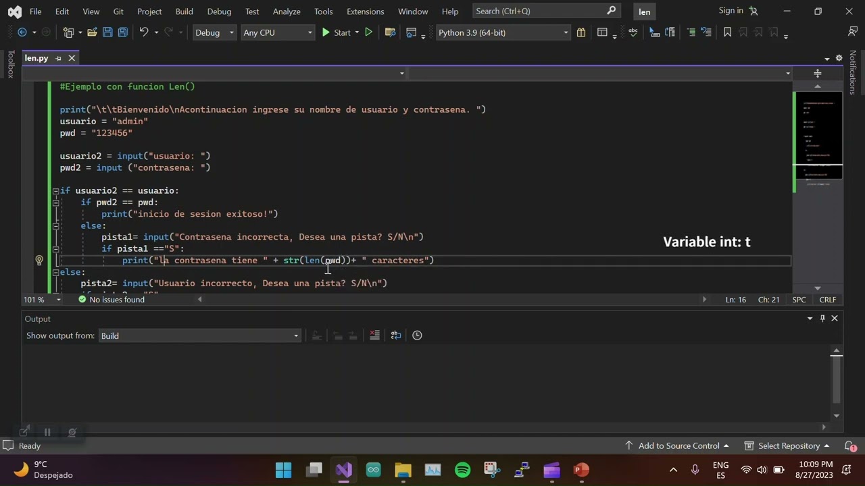
Task: Close the Output panel
Action: pos(835,319)
